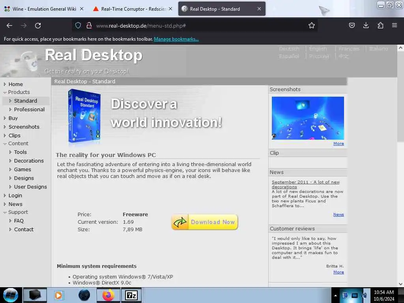
Task: Reload the current page
Action: click(38, 26)
